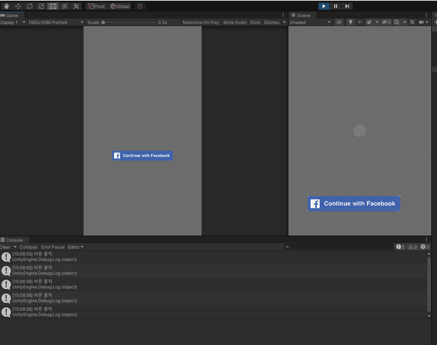Select Continue with Facebook button in Scene view
Image resolution: width=437 pixels, height=345 pixels.
click(354, 204)
